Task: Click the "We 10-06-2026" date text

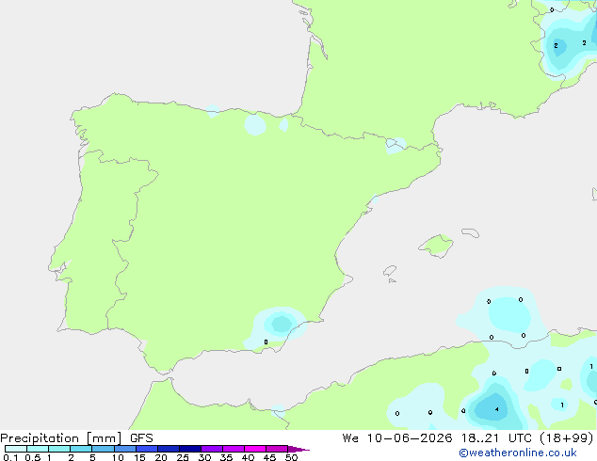Action: (397, 438)
